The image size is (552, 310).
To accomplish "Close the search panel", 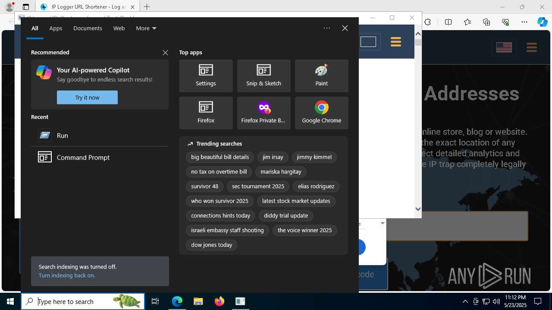I will (x=345, y=28).
